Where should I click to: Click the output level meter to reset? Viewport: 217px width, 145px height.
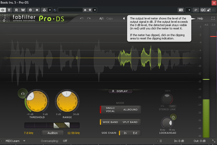pos(210,82)
